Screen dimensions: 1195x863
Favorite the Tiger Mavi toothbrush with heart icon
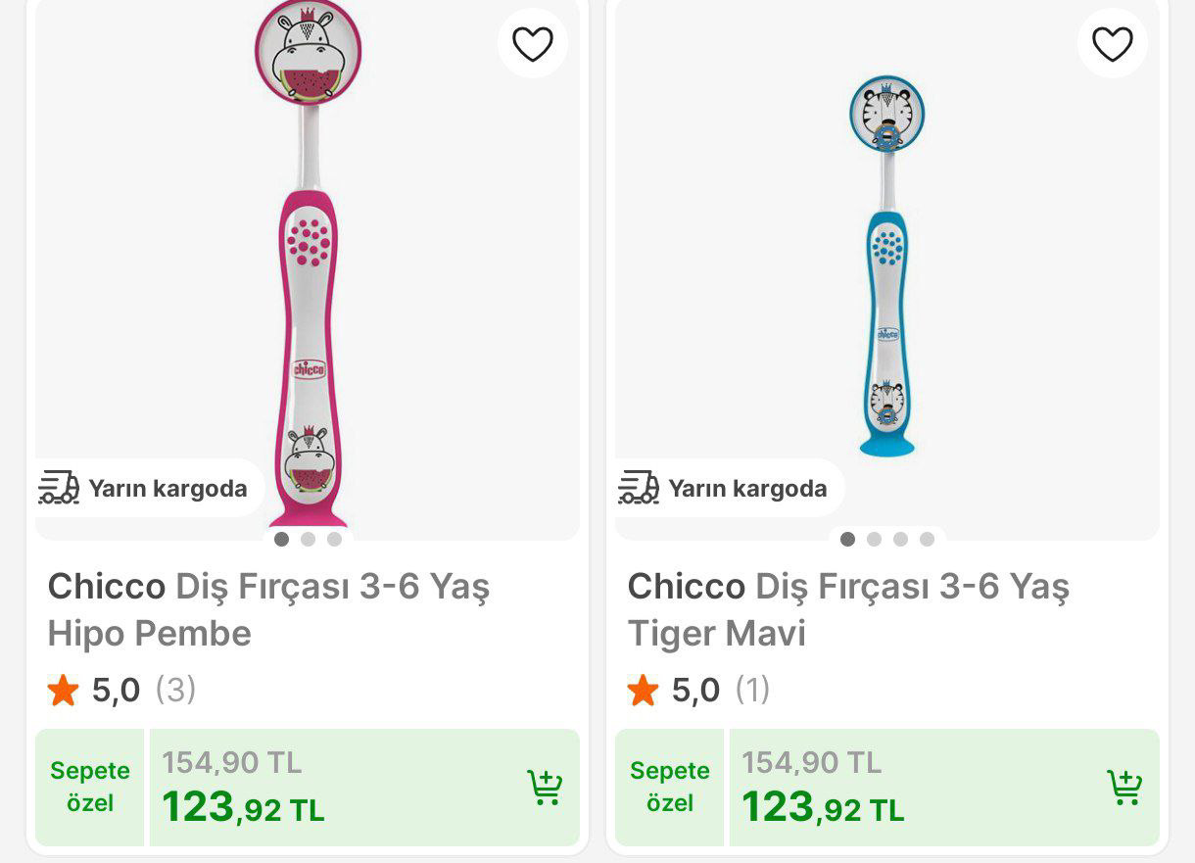point(1112,43)
